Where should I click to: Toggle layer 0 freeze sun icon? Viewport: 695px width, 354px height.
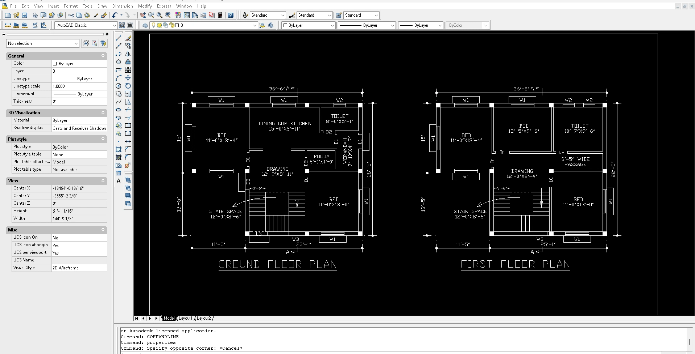[159, 25]
